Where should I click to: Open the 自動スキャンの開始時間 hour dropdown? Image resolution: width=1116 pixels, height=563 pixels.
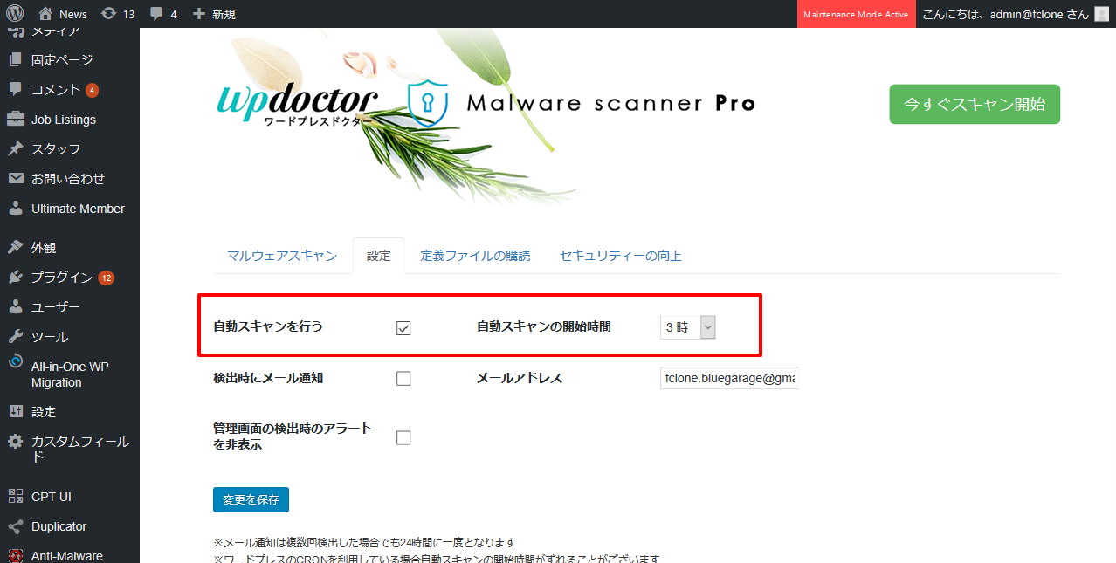point(687,327)
